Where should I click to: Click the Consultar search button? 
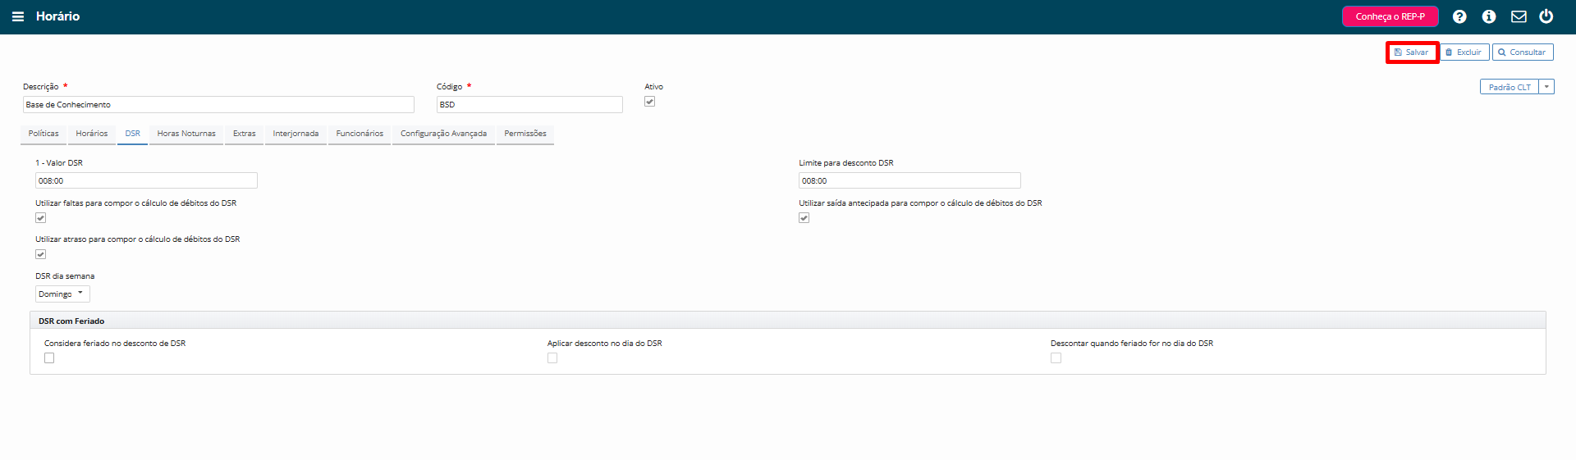coord(1523,52)
